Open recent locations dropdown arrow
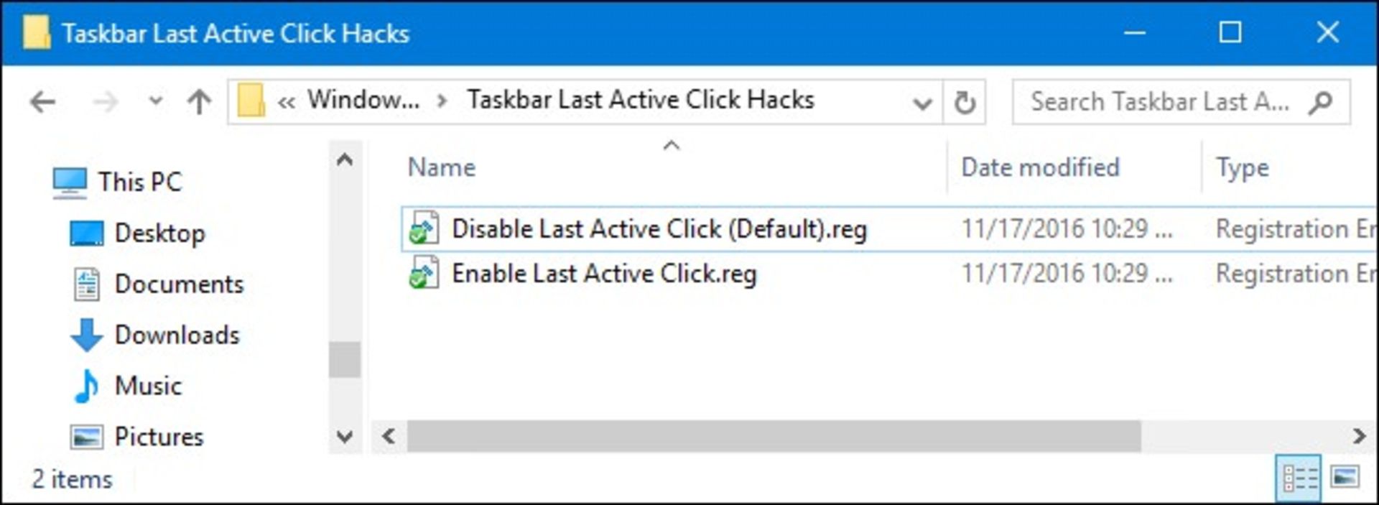1379x505 pixels. [x=155, y=101]
